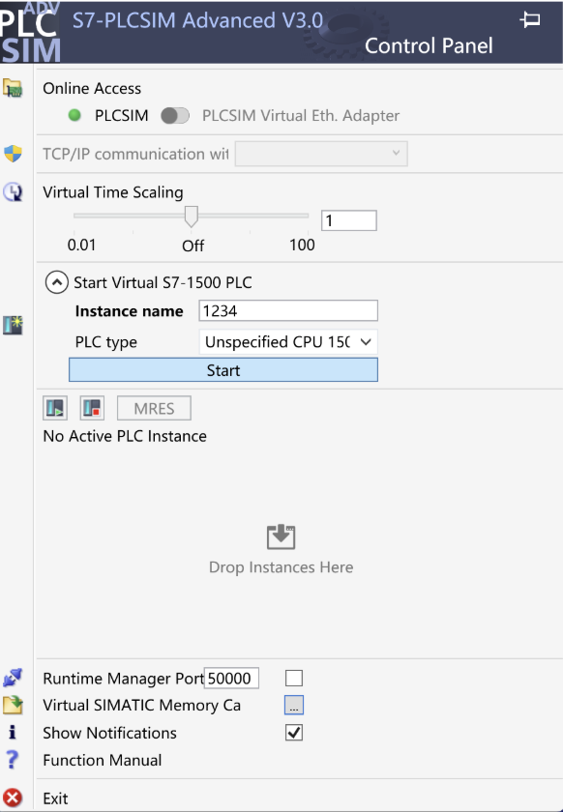563x812 pixels.
Task: Uncheck the Show Notifications checkbox
Action: pyautogui.click(x=294, y=733)
